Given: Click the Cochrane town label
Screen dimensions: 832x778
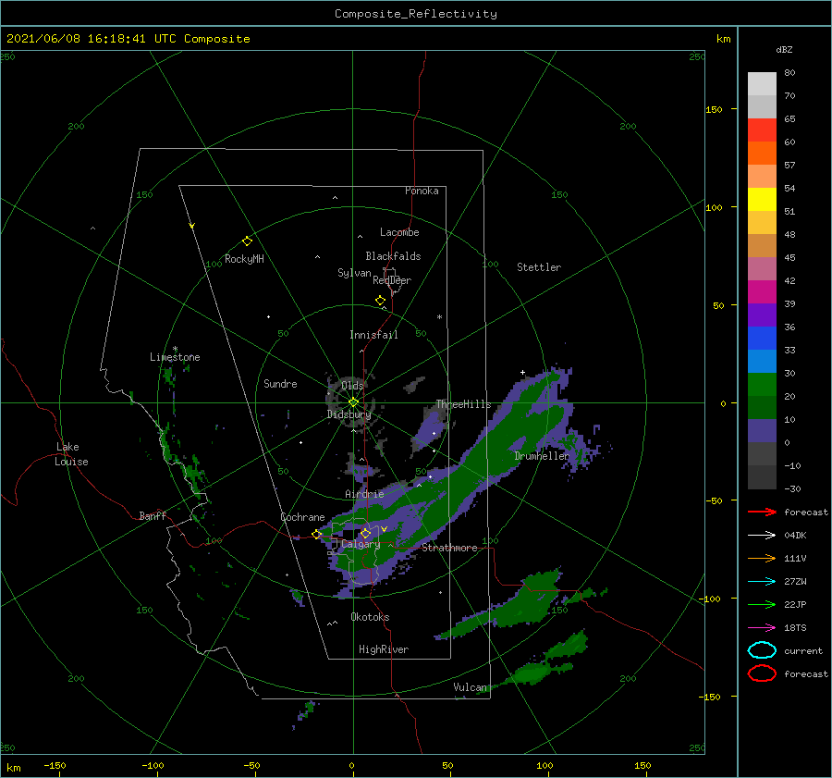Looking at the screenshot, I should pyautogui.click(x=302, y=517).
